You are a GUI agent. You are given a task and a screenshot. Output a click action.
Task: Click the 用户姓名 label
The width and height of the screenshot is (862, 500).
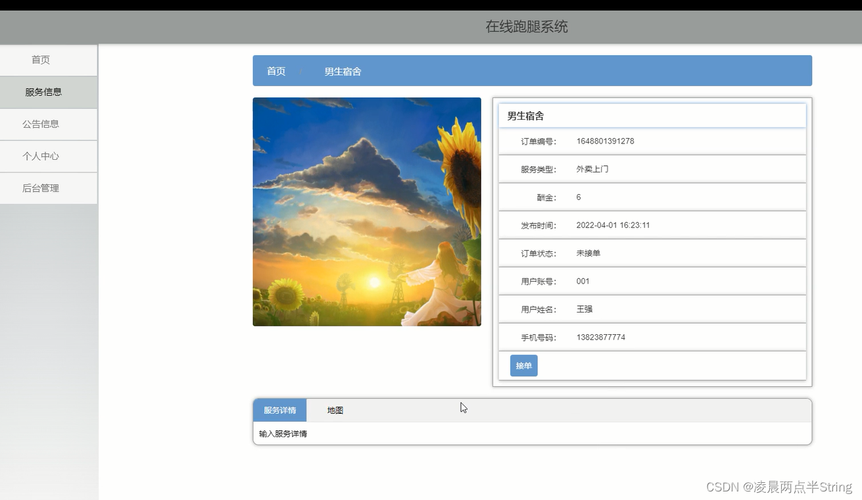539,310
